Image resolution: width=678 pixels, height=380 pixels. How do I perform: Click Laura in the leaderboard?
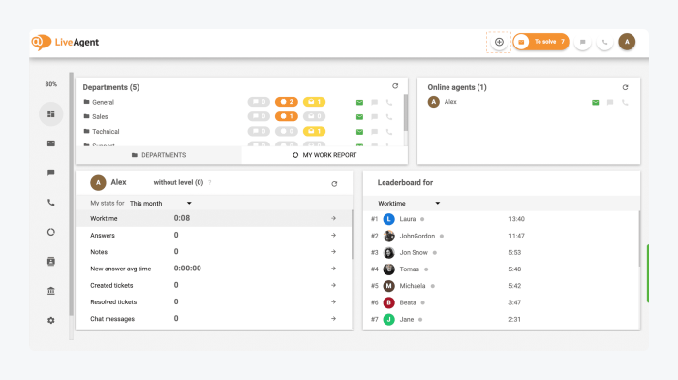pos(408,219)
